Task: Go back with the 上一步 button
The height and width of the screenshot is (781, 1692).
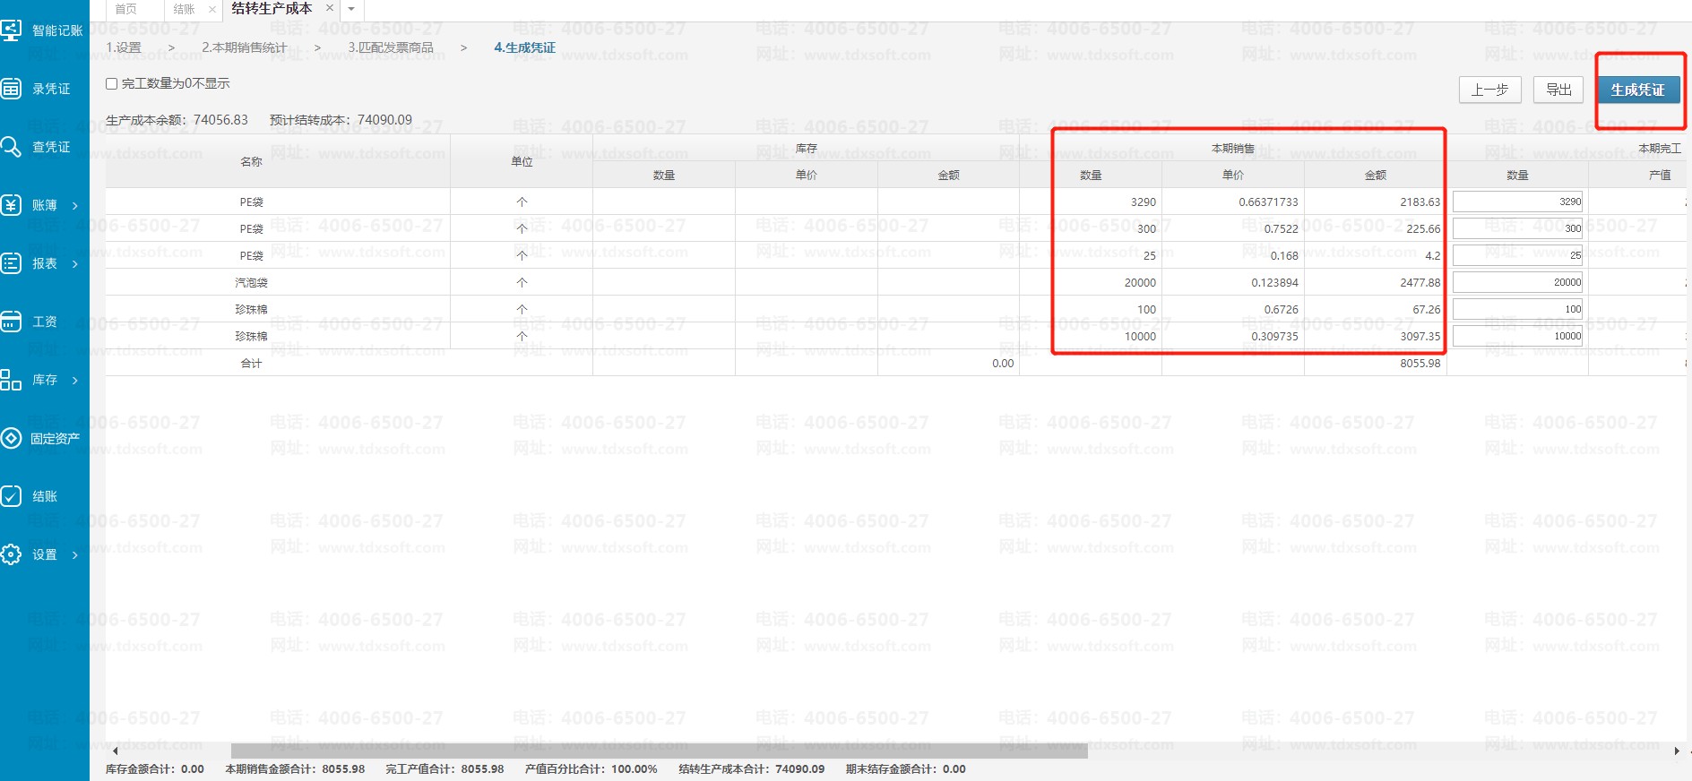Action: tap(1489, 90)
